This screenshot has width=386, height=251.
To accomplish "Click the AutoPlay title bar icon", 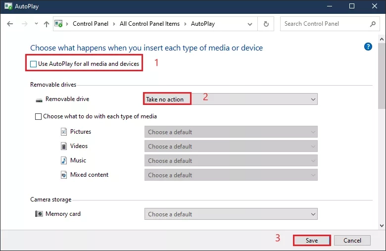I will tap(8, 6).
